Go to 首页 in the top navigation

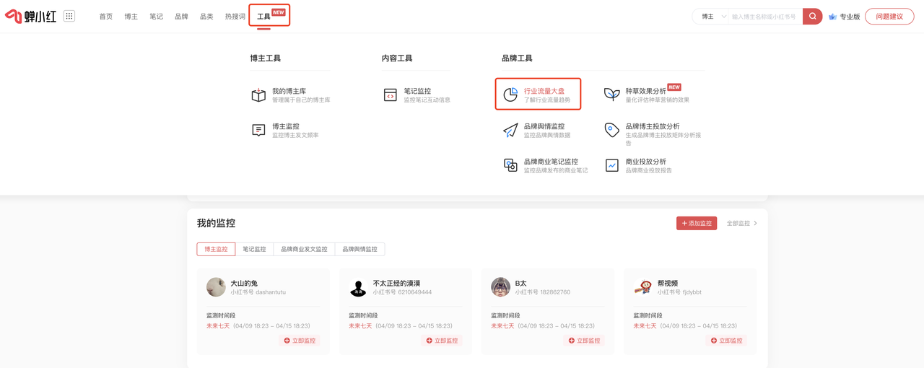(106, 17)
